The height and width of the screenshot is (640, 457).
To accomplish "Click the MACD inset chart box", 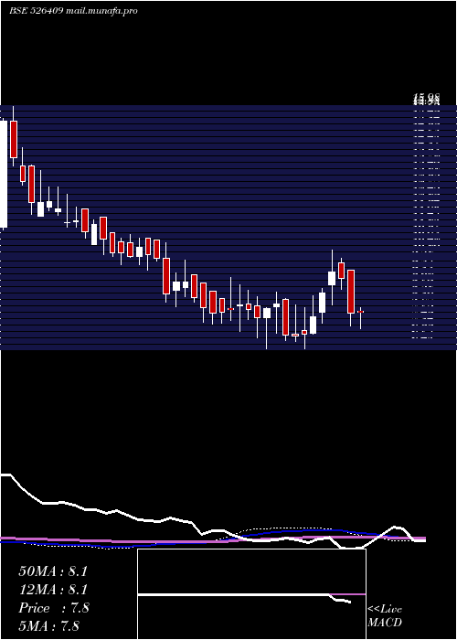I will pyautogui.click(x=251, y=594).
